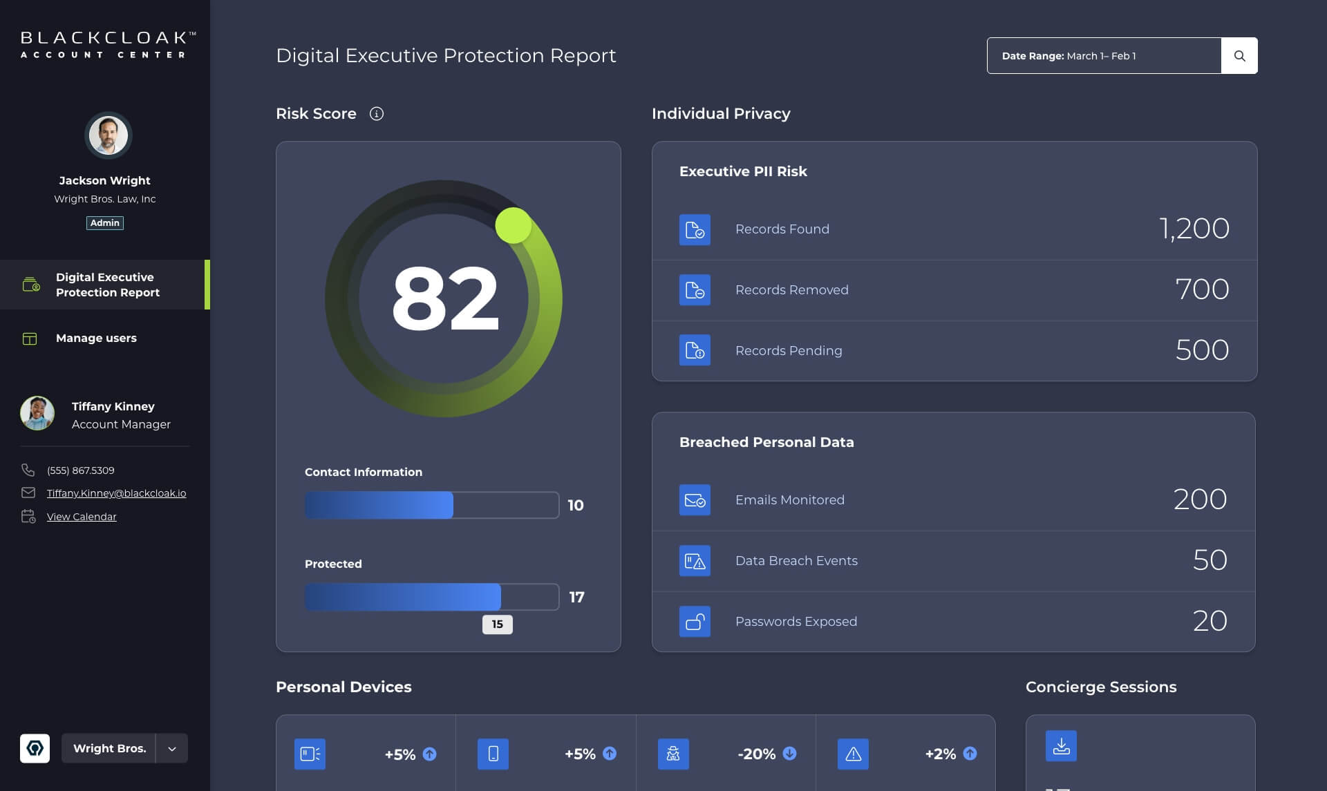This screenshot has height=791, width=1327.
Task: Email Tiffany.Kinney@blackcloak.io via the link
Action: click(x=115, y=493)
